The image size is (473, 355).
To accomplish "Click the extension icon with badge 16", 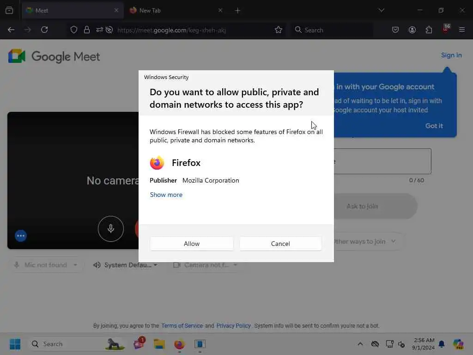I will coord(446,29).
